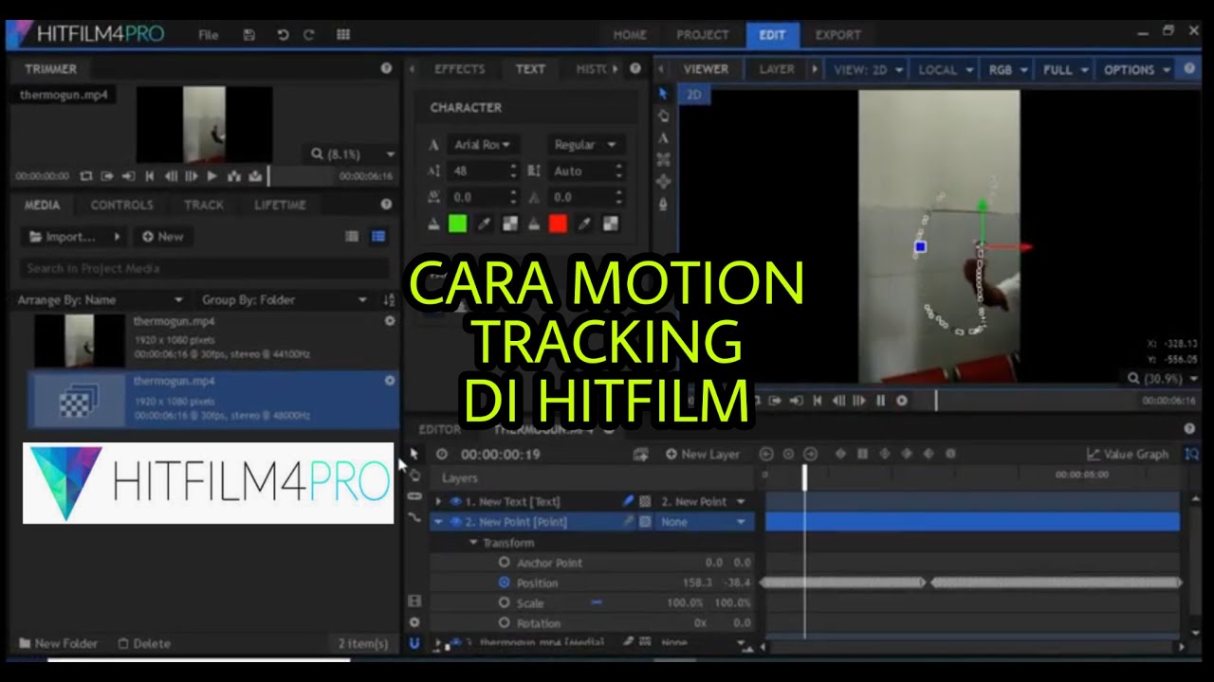Select the viewer Text tool
Screen dimensions: 1214x682
click(663, 138)
